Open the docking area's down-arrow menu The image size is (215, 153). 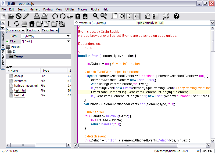click(3, 28)
